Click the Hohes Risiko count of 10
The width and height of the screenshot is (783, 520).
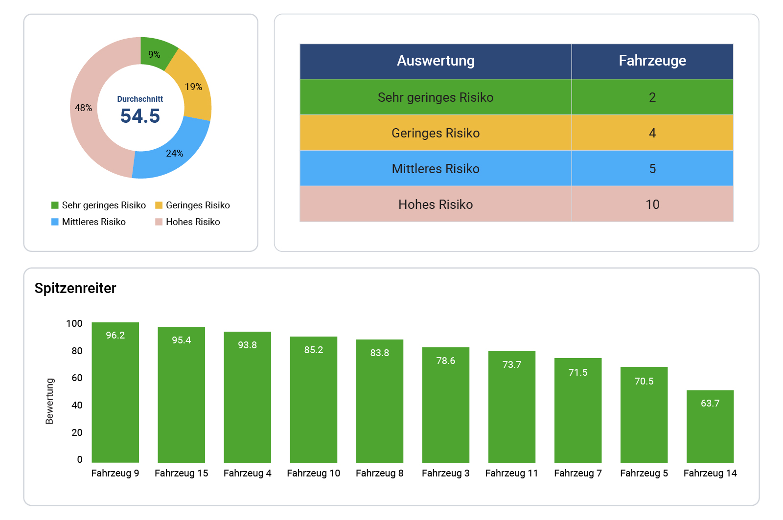pyautogui.click(x=652, y=204)
